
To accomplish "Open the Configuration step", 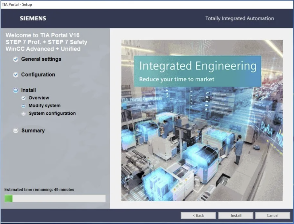I will click(38, 75).
